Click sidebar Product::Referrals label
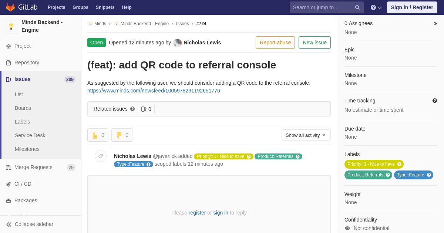The image size is (444, 233). [x=365, y=175]
